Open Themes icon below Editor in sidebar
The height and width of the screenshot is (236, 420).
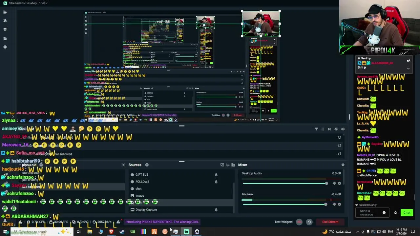point(5,21)
